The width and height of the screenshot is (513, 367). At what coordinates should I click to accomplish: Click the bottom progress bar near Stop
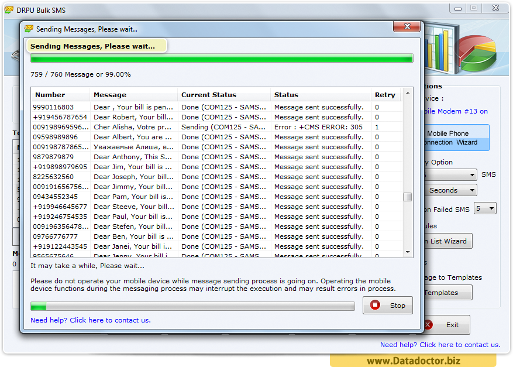coord(192,307)
